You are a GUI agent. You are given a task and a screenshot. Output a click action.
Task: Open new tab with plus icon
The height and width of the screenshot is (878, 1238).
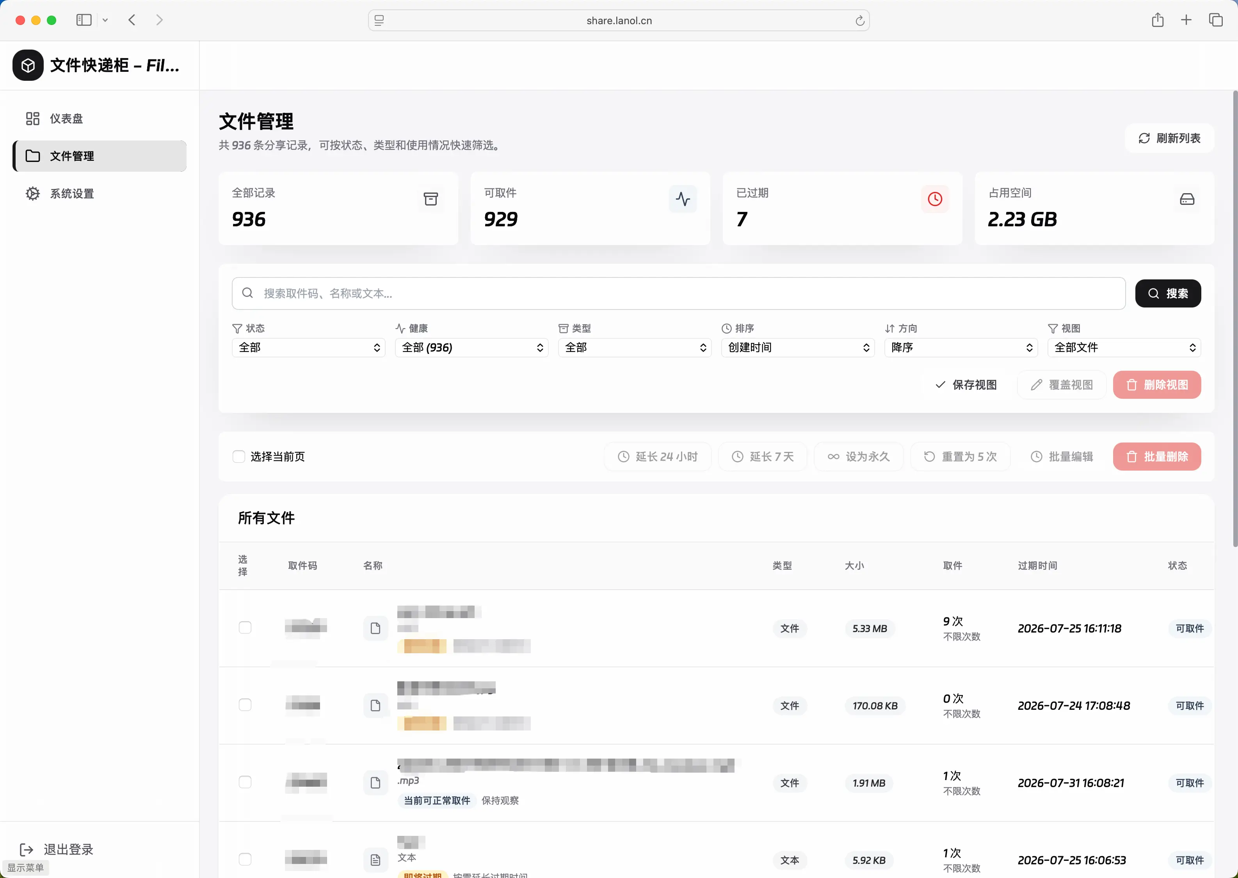(1186, 20)
